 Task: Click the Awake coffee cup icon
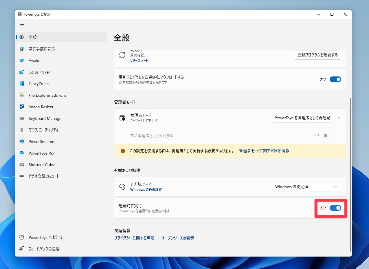pyautogui.click(x=22, y=61)
